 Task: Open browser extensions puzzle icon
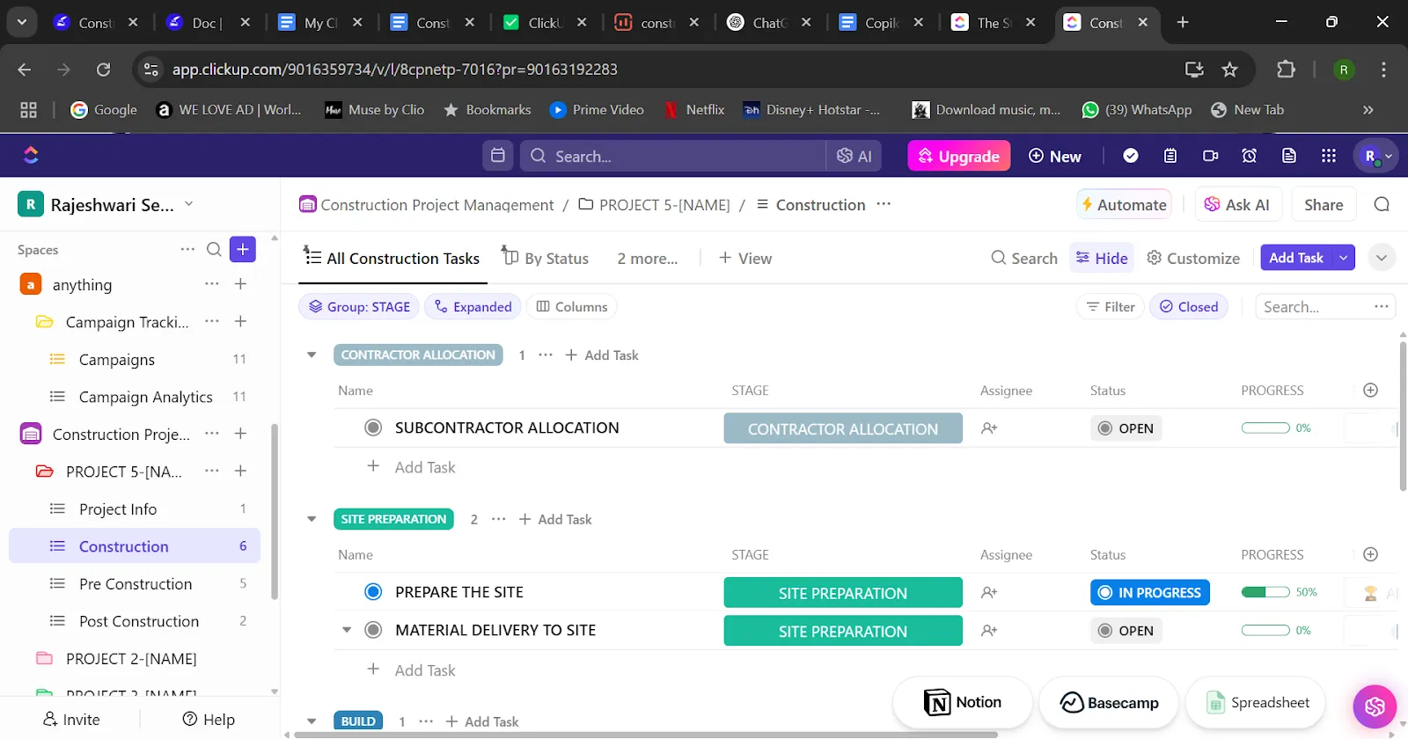coord(1286,70)
